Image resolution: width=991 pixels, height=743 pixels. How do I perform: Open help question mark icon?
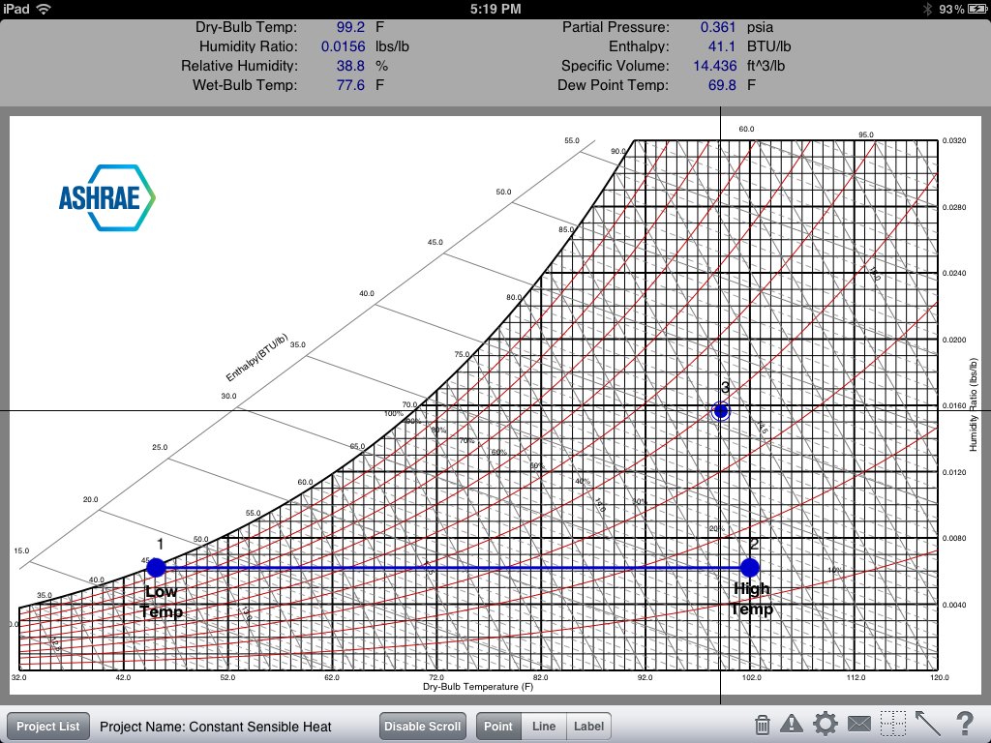click(x=965, y=724)
